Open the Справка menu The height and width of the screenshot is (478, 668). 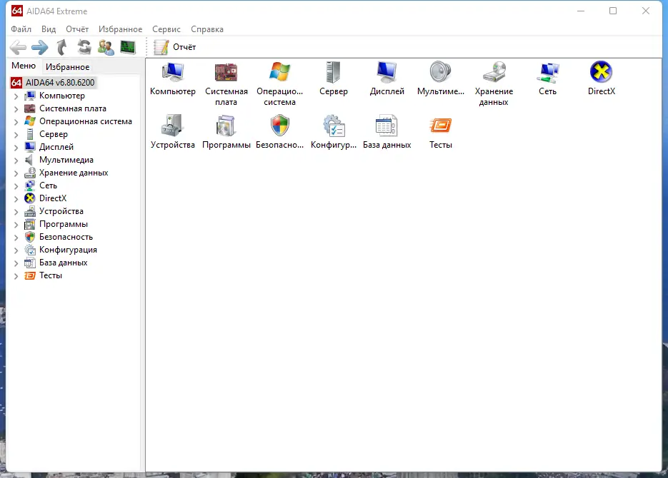pos(207,29)
